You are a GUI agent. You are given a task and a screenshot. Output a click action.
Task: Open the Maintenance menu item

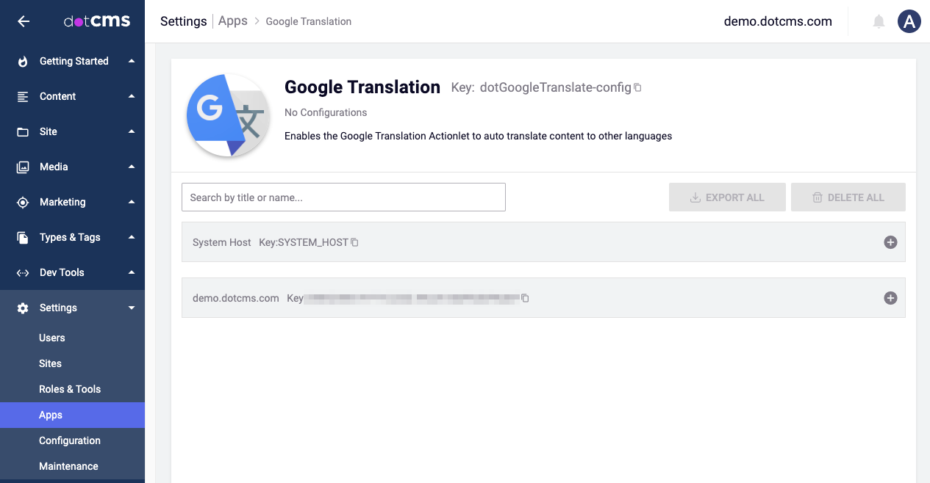click(68, 466)
